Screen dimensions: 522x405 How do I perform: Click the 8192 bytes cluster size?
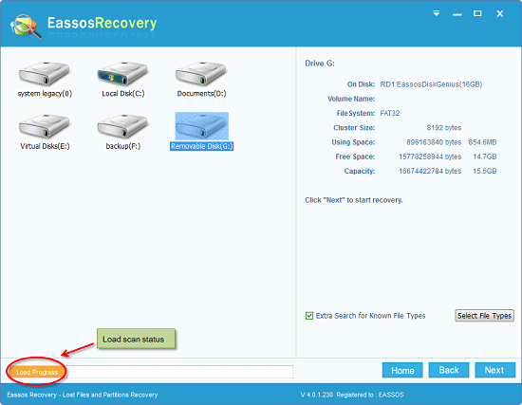(x=444, y=127)
